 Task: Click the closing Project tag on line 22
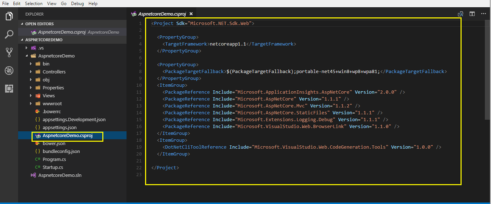click(x=165, y=167)
